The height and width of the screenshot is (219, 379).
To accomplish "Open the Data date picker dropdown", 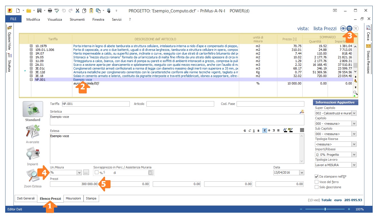I will coord(301,173).
